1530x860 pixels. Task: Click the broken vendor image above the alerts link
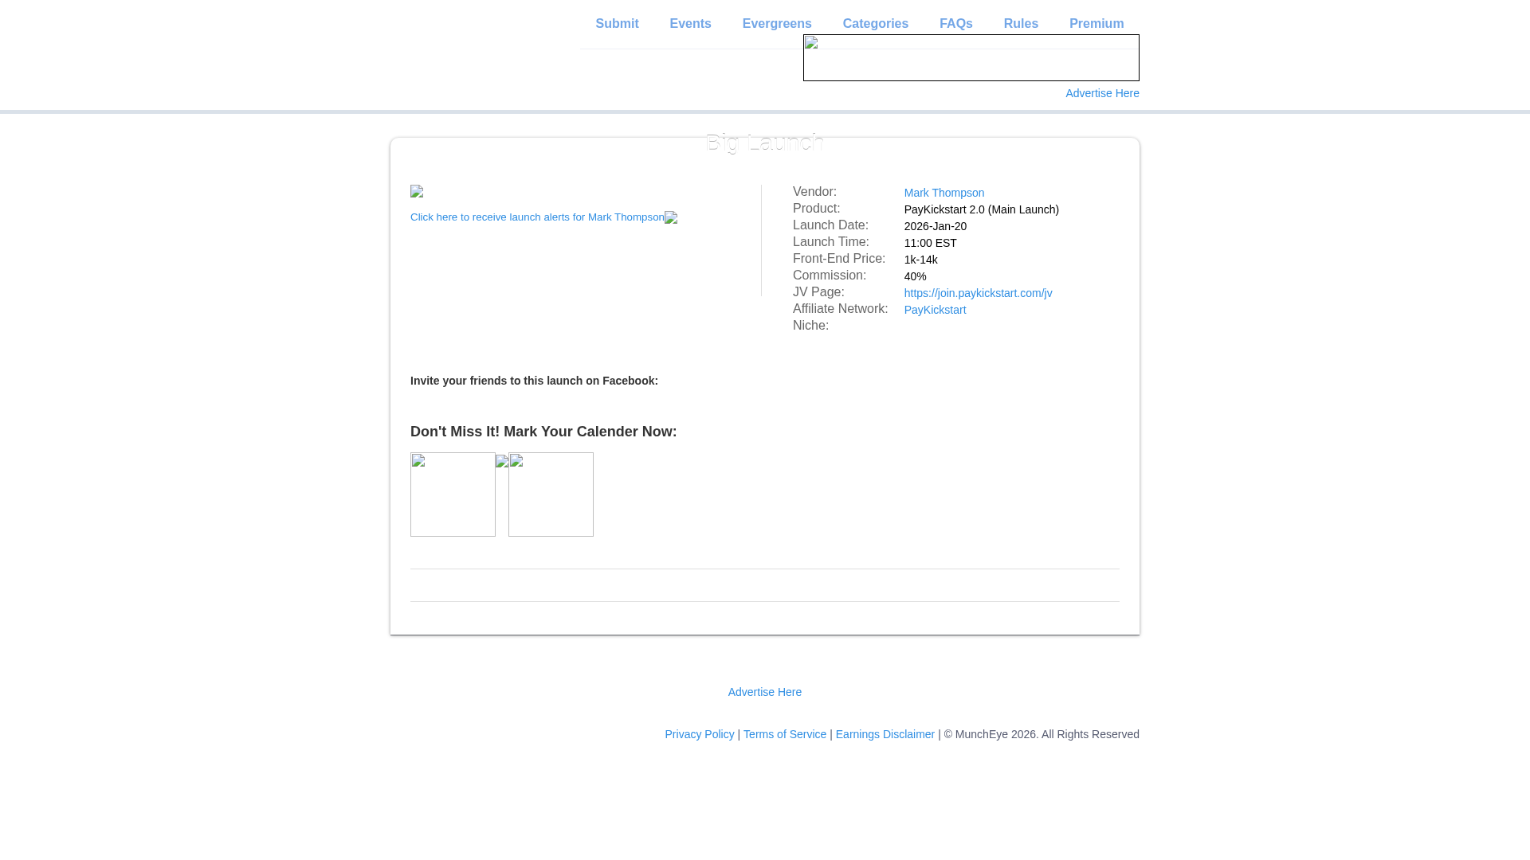(x=417, y=192)
